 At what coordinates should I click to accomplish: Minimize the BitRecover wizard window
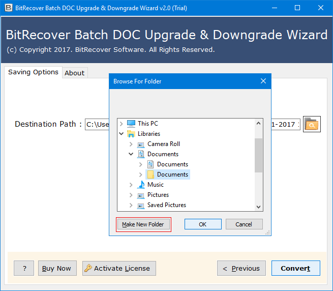(275, 8)
